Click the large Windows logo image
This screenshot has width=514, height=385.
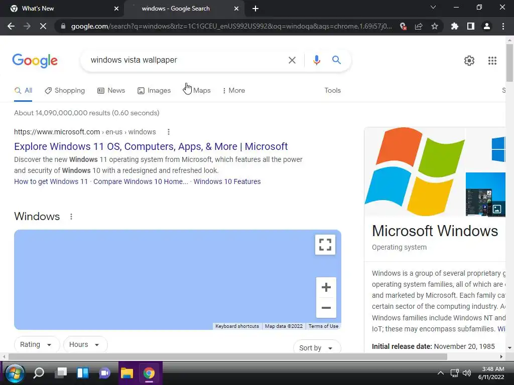(415, 171)
